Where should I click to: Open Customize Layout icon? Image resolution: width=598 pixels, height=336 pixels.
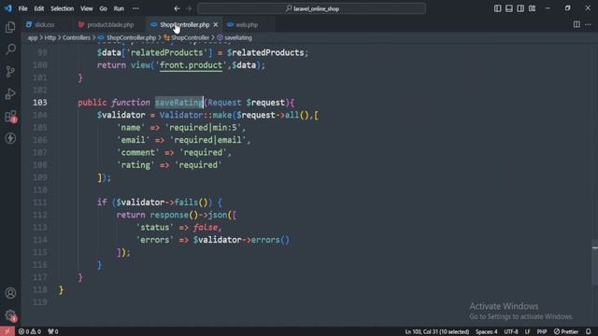point(532,8)
